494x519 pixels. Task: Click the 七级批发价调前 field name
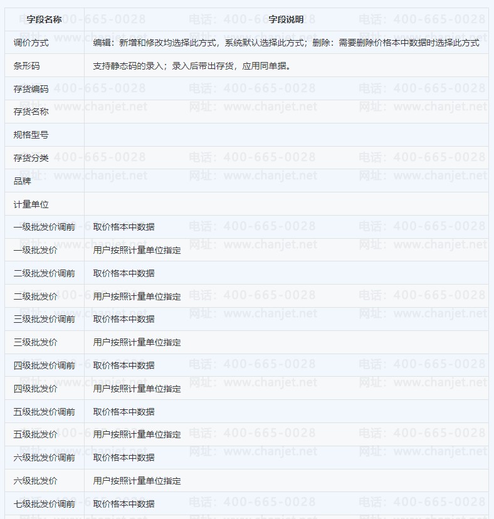pos(45,504)
